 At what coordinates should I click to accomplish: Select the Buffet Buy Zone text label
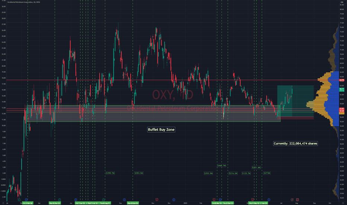161,130
